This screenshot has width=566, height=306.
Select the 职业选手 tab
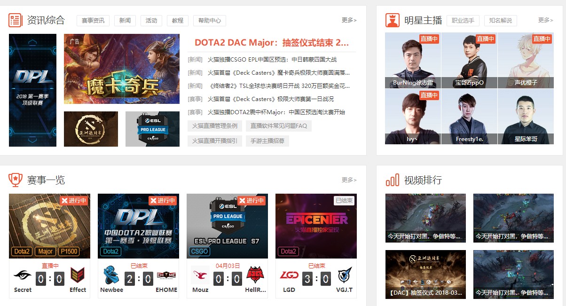coord(463,20)
